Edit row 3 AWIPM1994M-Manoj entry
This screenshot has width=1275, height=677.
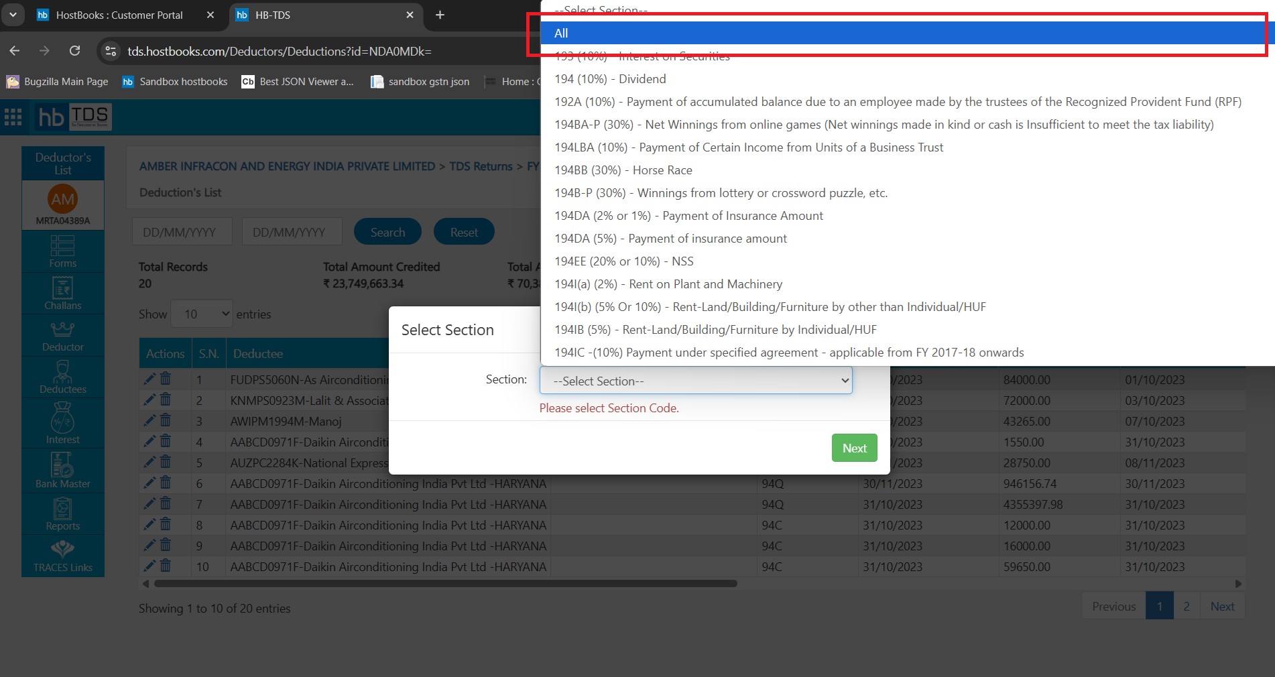pyautogui.click(x=149, y=421)
